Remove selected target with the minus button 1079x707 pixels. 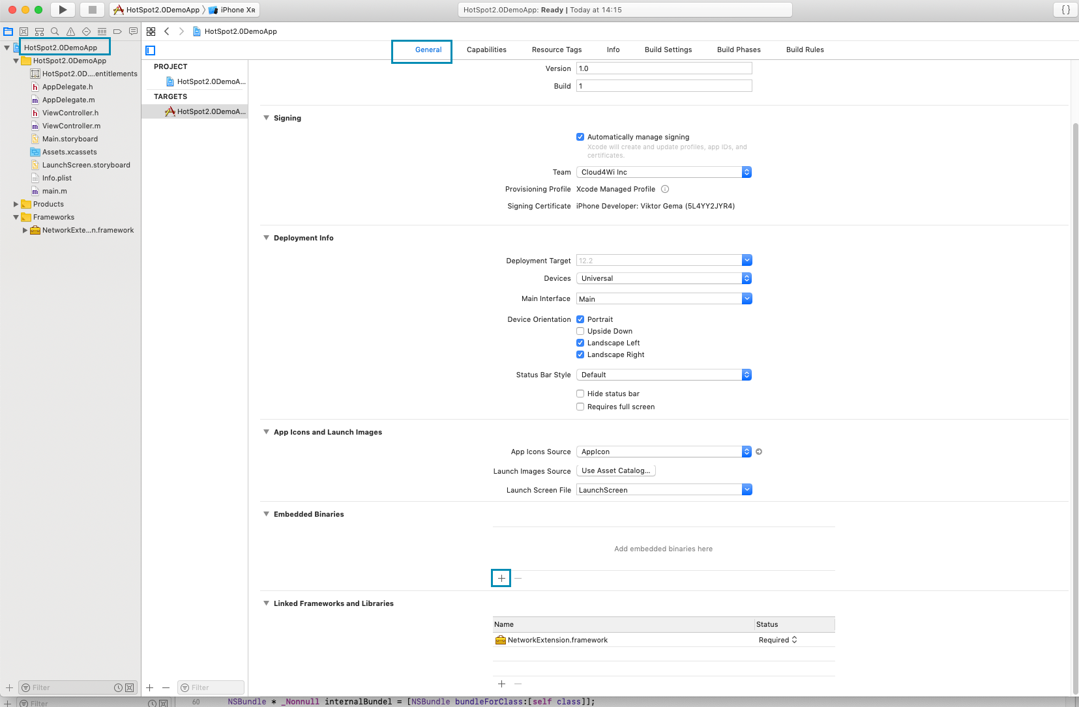pyautogui.click(x=166, y=687)
